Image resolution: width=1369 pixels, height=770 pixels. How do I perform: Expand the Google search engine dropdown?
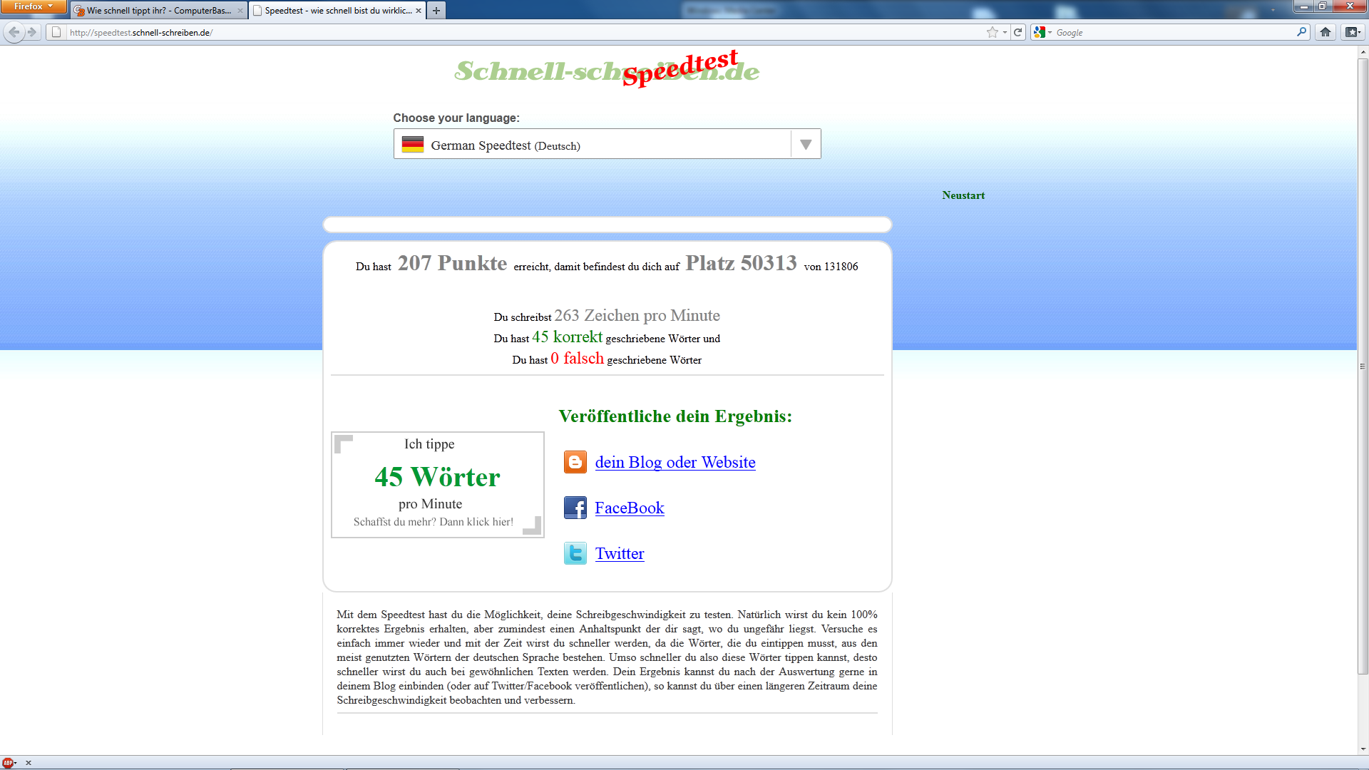1044,32
